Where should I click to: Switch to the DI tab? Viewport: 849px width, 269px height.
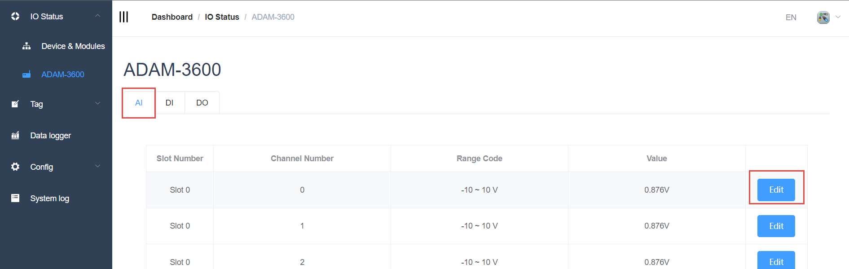pyautogui.click(x=169, y=103)
